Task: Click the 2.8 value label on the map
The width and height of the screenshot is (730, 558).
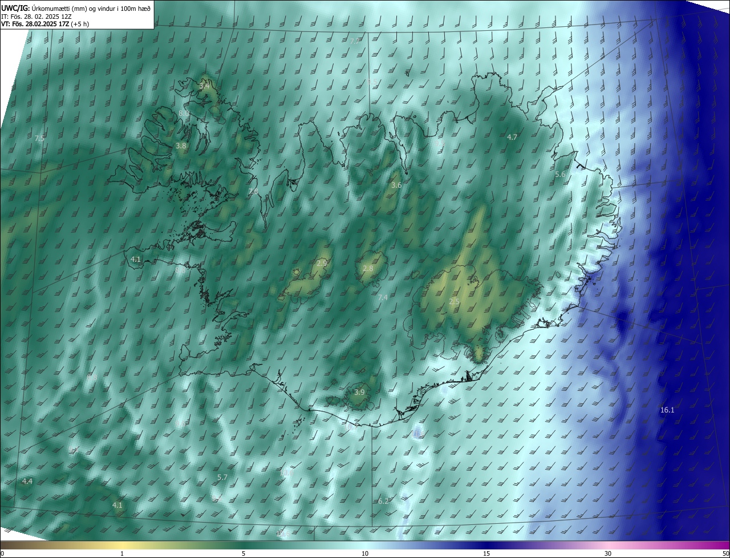Action: (368, 269)
